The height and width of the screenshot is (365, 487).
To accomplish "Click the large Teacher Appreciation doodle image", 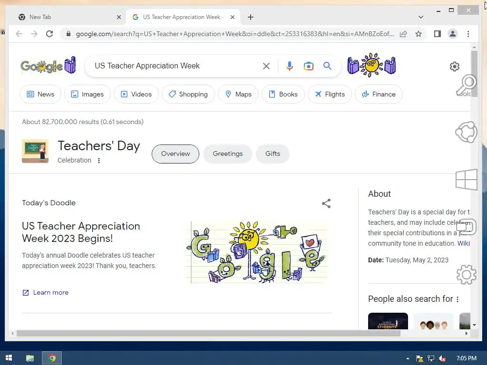I will pyautogui.click(x=256, y=252).
